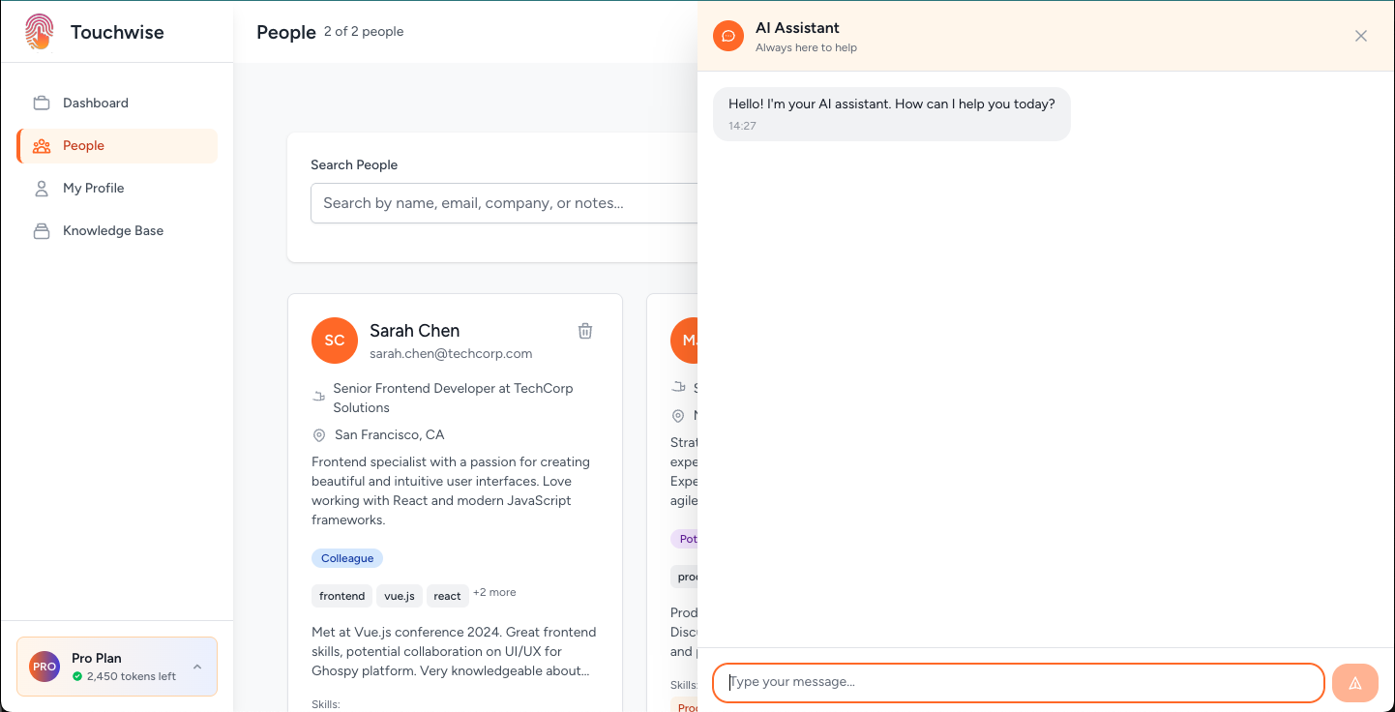Click the Touchwise fingerprint logo
The width and height of the screenshot is (1395, 712).
coord(39,32)
